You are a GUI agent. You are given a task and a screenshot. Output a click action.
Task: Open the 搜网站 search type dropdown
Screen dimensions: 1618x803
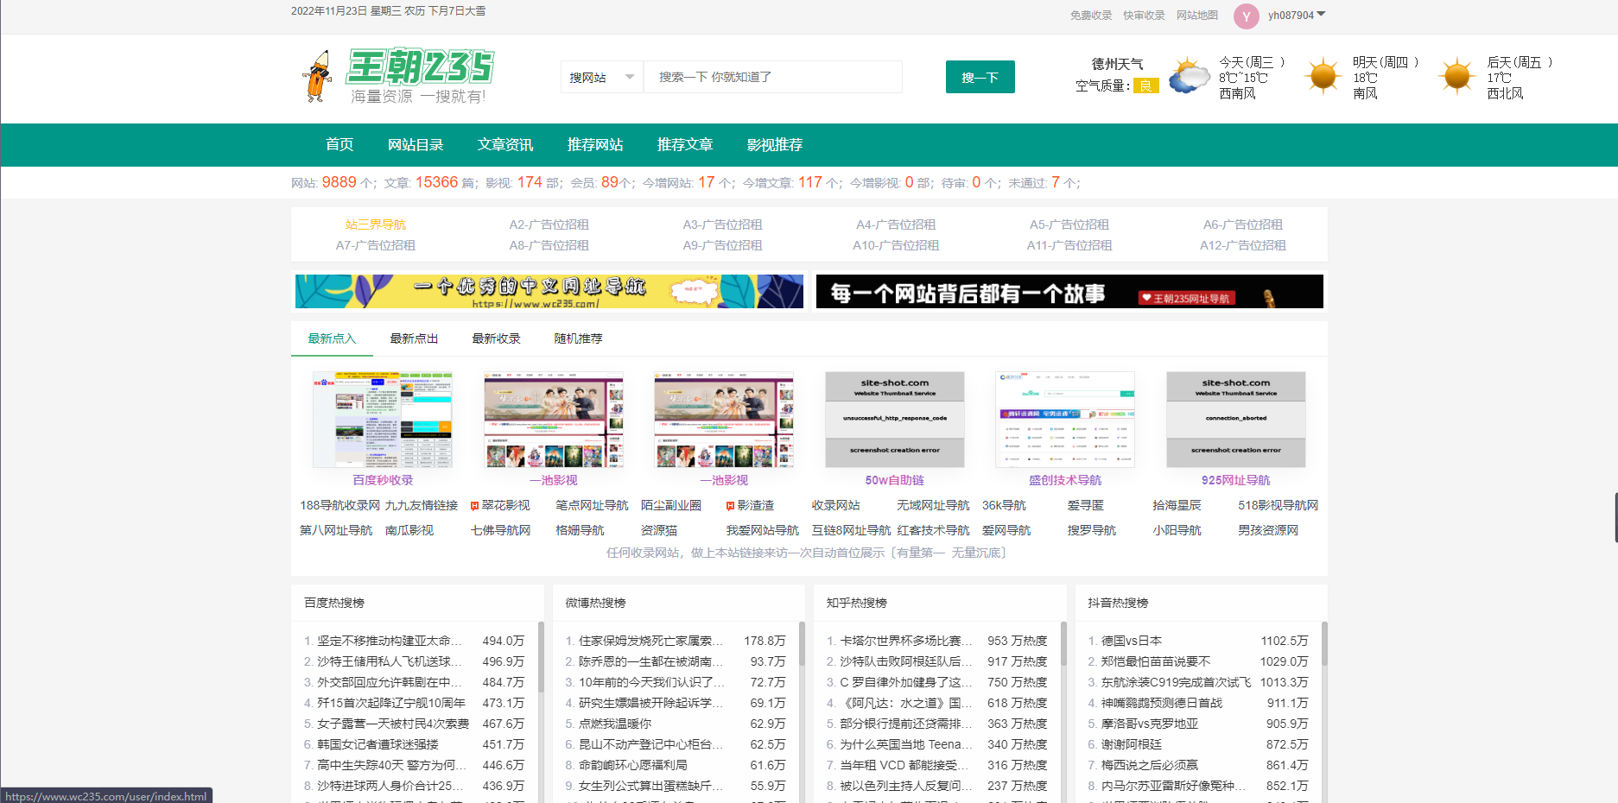point(602,77)
